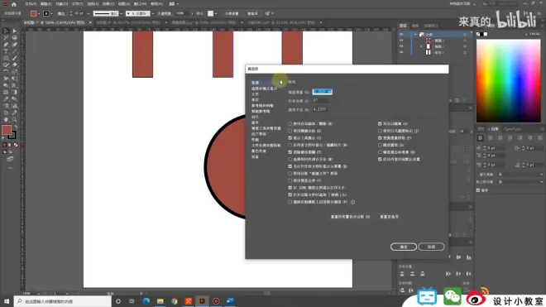Open variable width profile dropdown
Screen dimensions: 546x307
(x=121, y=13)
